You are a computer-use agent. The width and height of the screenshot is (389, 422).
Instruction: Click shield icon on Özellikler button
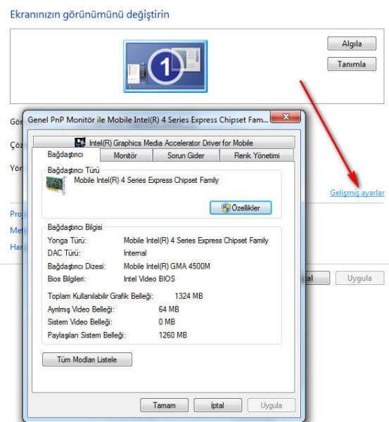226,207
